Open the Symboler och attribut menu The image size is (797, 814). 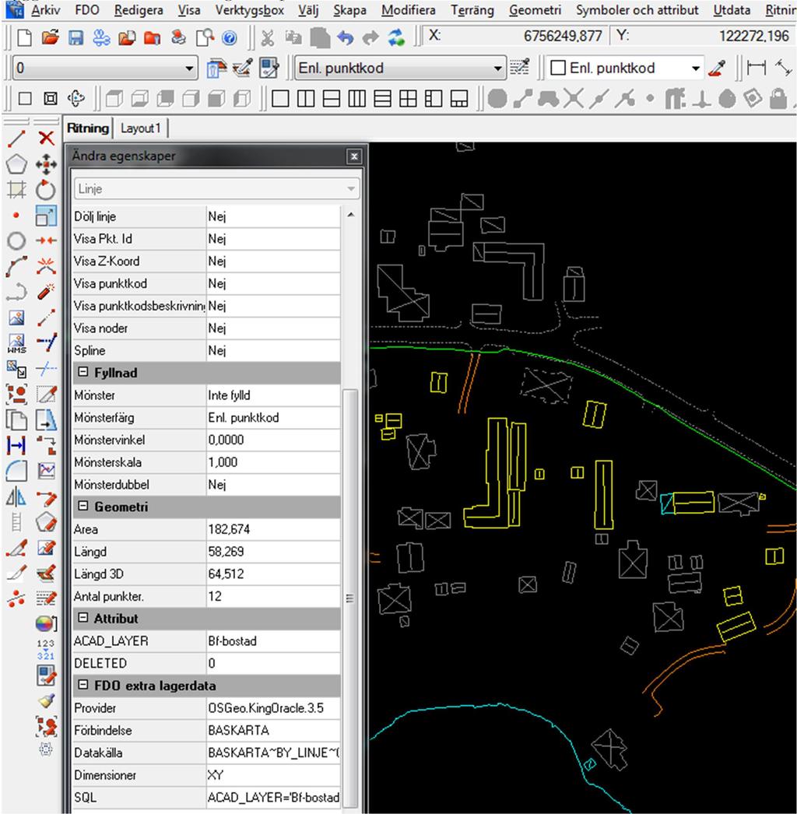(x=637, y=10)
